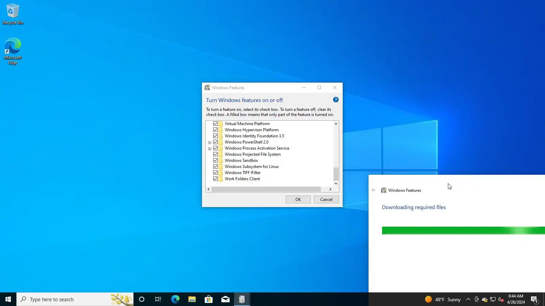Close the Windows Features dialog
The image size is (545, 306).
pyautogui.click(x=335, y=87)
